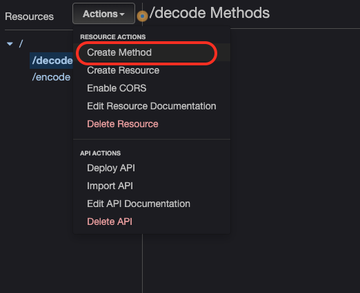
Task: Select the root / resource
Action: 21,43
